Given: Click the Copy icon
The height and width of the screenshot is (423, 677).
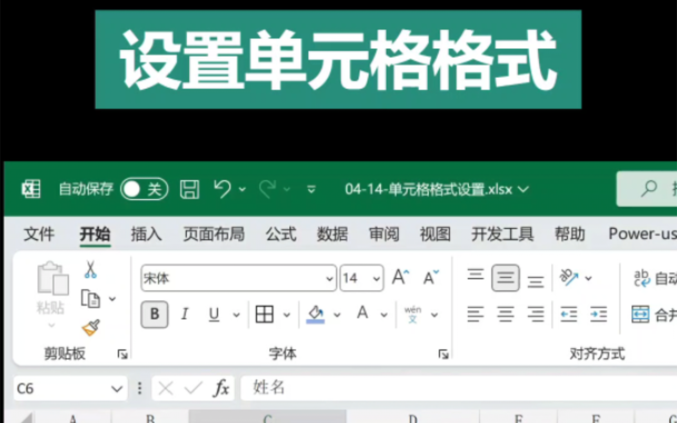Looking at the screenshot, I should pos(91,299).
